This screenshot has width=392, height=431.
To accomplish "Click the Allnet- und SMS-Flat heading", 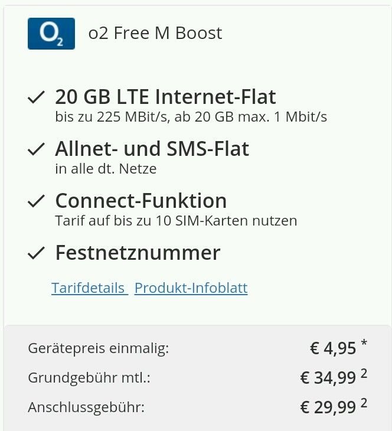I will pos(152,149).
